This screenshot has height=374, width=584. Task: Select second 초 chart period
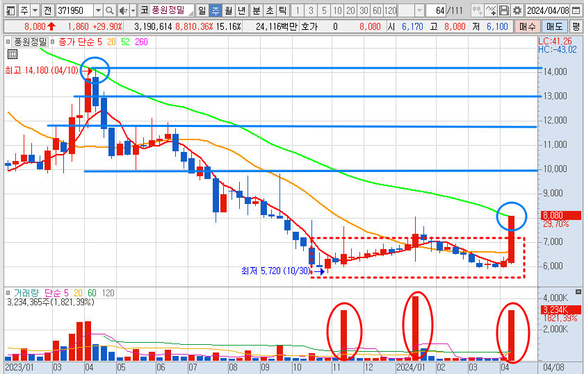270,10
